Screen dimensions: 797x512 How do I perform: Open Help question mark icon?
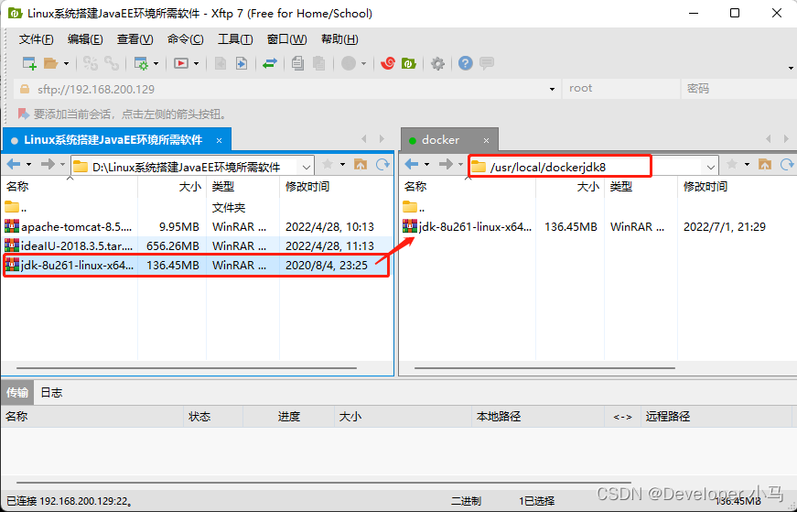point(465,63)
